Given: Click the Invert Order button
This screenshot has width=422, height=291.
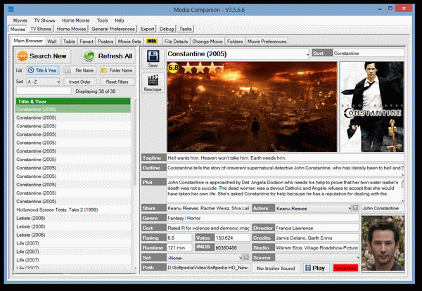Looking at the screenshot, I should [79, 82].
